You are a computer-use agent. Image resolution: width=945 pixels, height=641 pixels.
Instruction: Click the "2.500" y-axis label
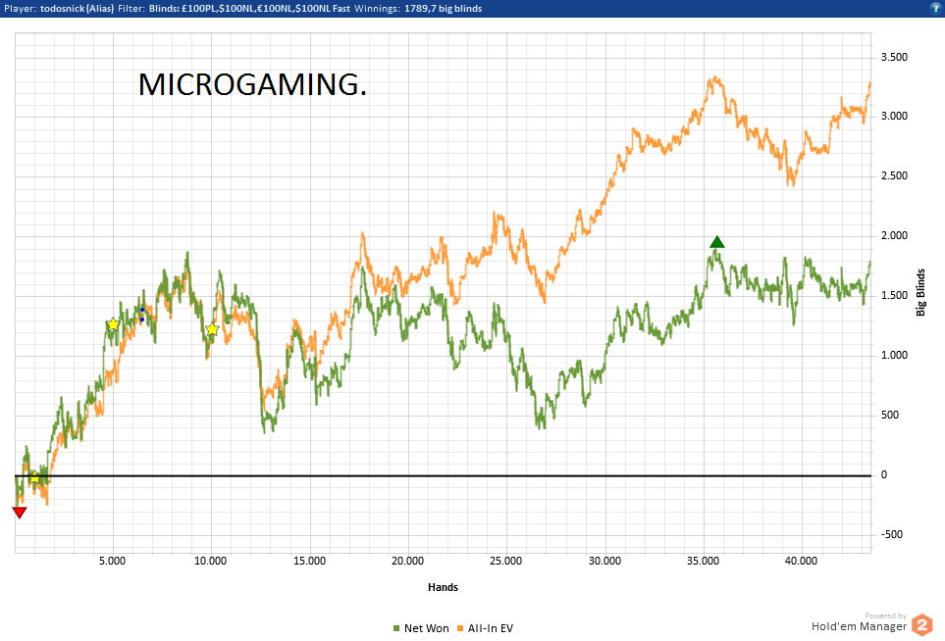894,175
